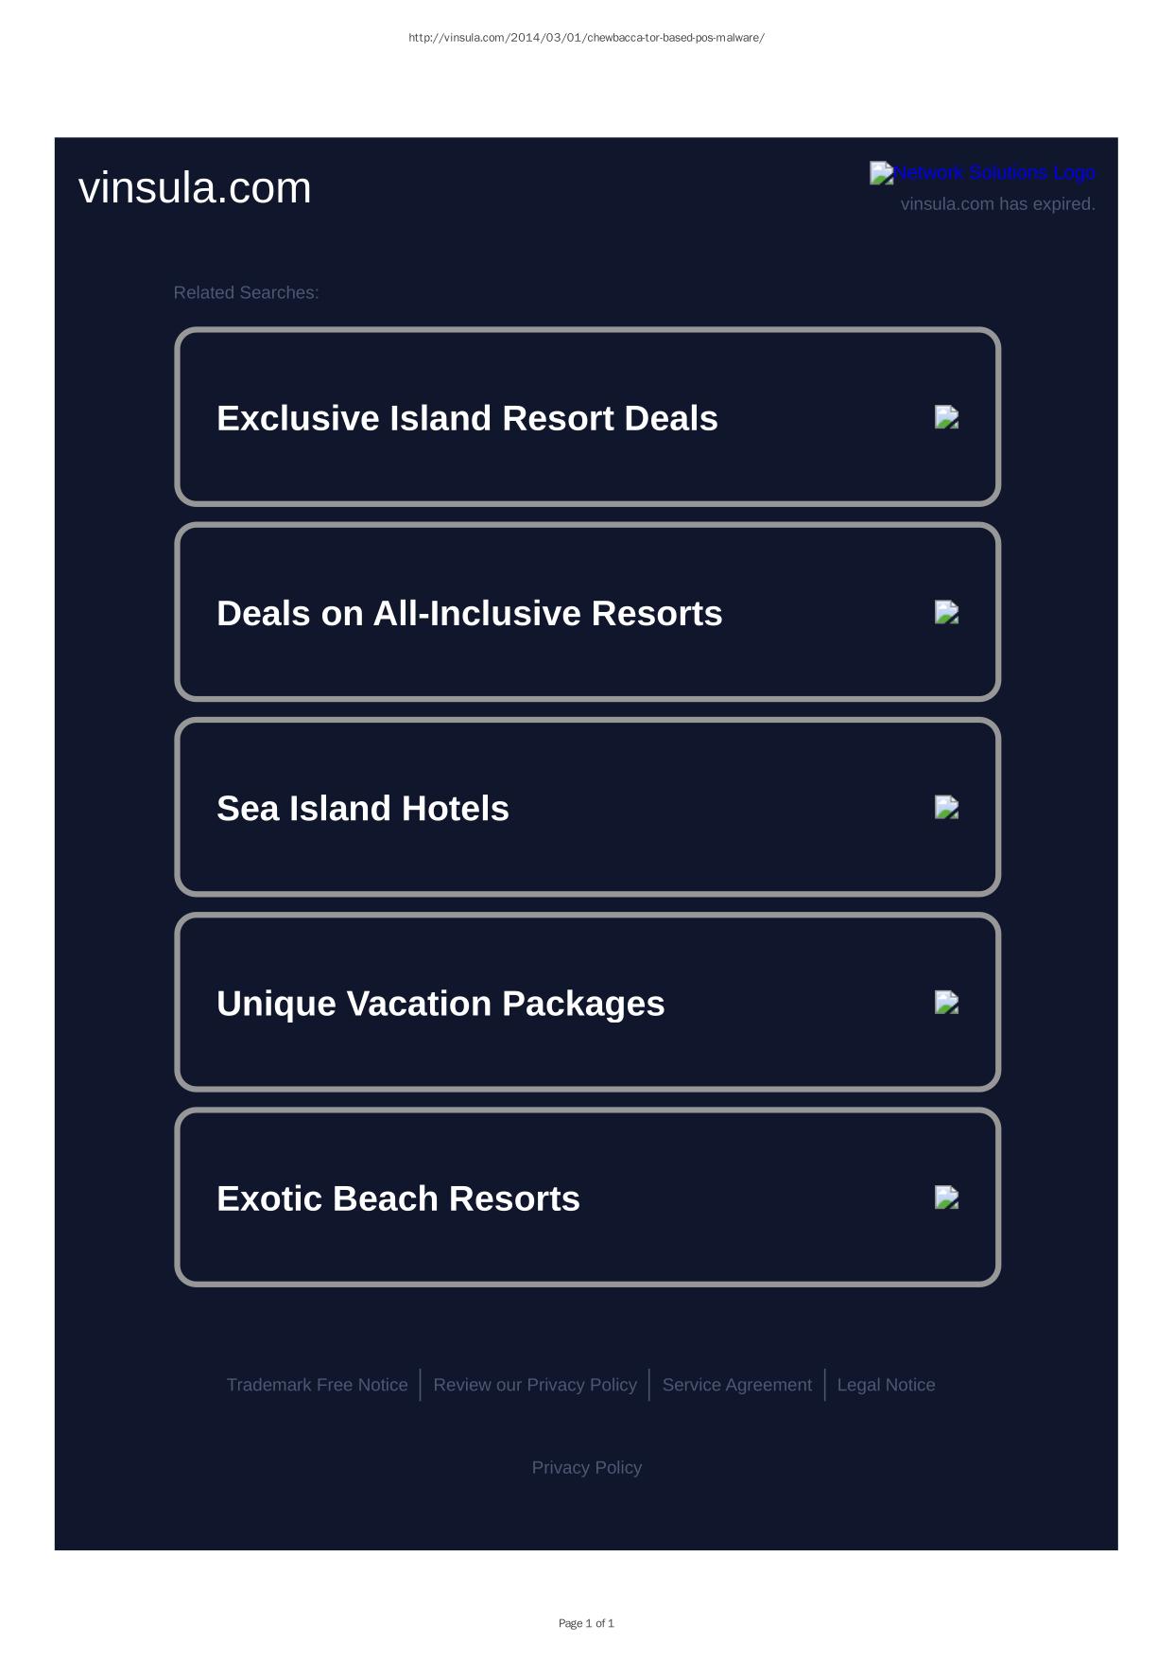Click arrow icon beside Sea Island Hotels
Image resolution: width=1174 pixels, height=1661 pixels.
pos(946,808)
